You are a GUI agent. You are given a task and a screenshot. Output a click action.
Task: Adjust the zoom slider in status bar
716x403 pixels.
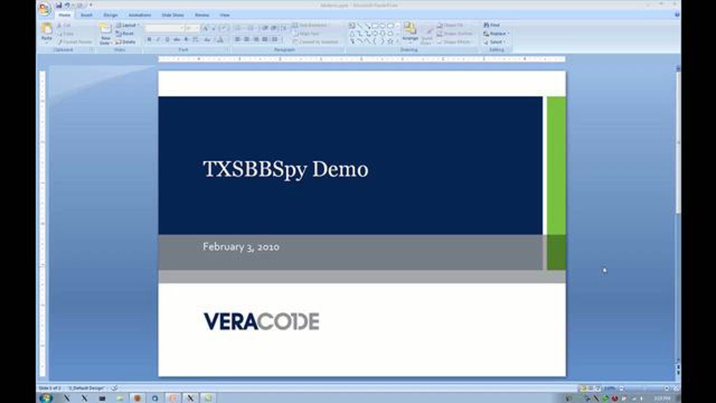pyautogui.click(x=645, y=388)
